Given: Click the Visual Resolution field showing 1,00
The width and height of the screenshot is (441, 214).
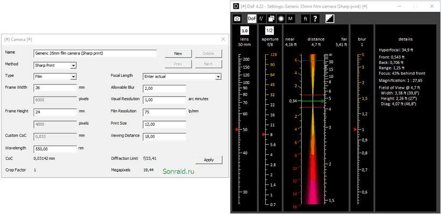Looking at the screenshot, I should (x=164, y=100).
